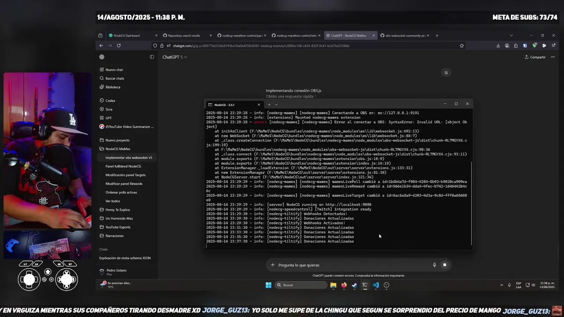This screenshot has width=564, height=317.
Task: Open Sora from the sidebar
Action: pos(106,109)
